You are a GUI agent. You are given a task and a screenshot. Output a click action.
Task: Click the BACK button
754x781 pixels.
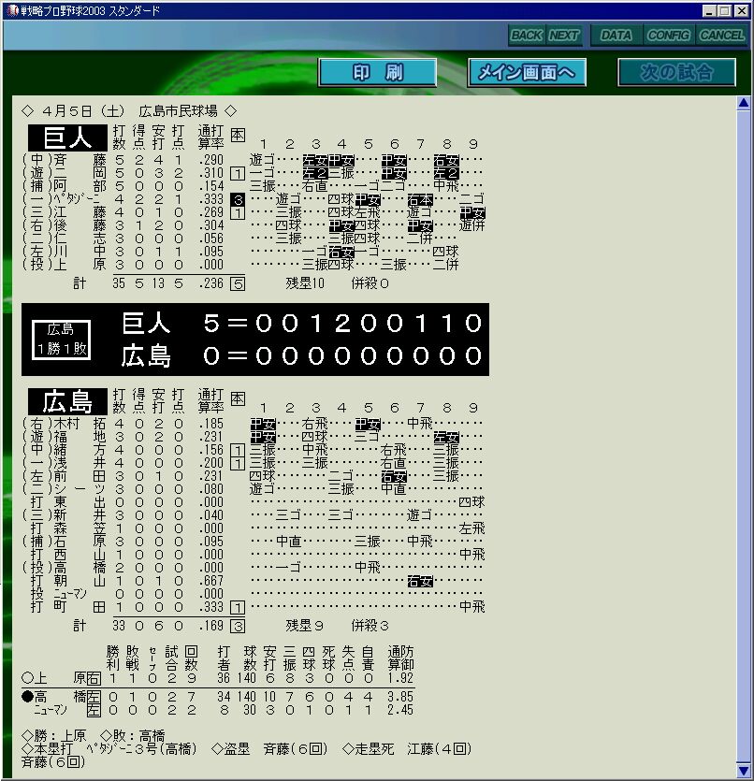tap(527, 36)
